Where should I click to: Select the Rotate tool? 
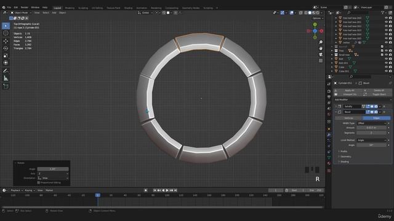tap(6, 48)
